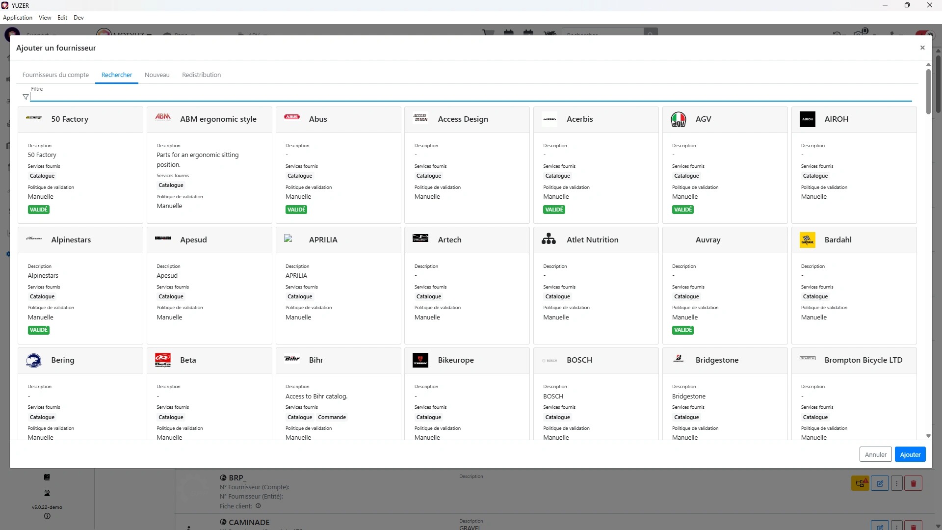
Task: Close the Ajouter un fournisseur dialog
Action: pyautogui.click(x=922, y=48)
